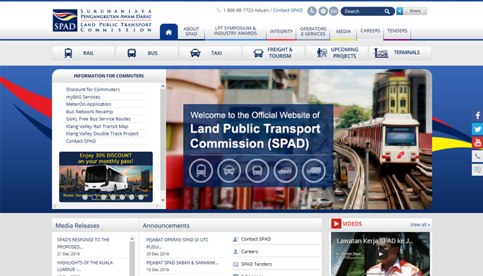Open Klang Valley Double Track Project link
Screen dimensions: 483x276
102,134
